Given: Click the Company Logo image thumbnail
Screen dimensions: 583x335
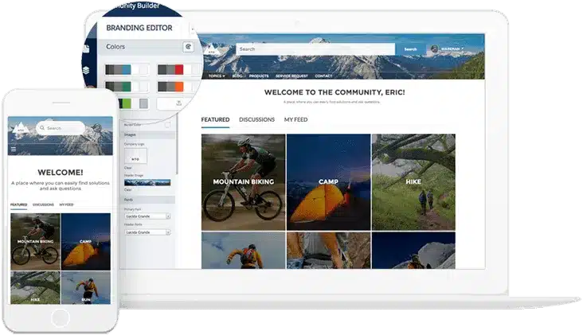Looking at the screenshot, I should click(135, 156).
